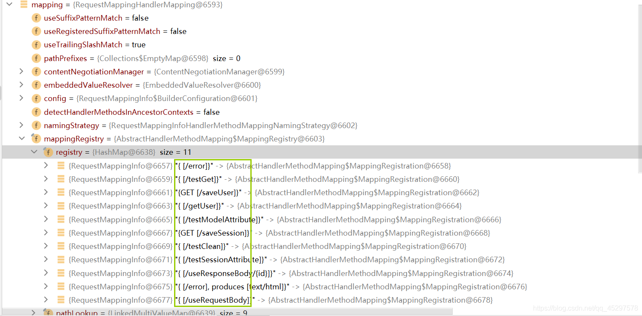Expand the GET /saveSession entry arrow
This screenshot has height=316, width=642.
(46, 233)
